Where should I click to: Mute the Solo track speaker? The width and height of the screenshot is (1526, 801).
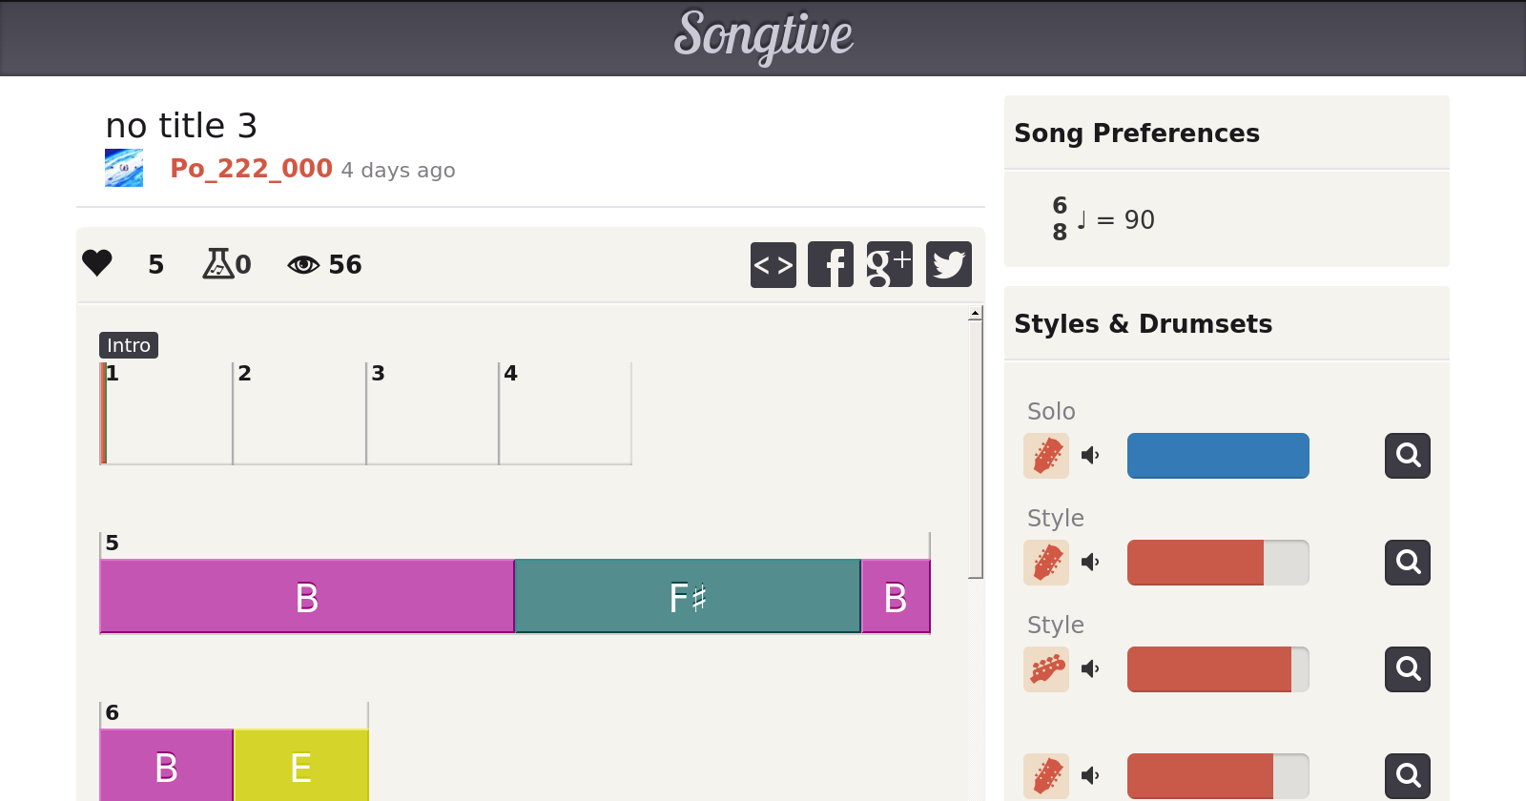click(1091, 456)
